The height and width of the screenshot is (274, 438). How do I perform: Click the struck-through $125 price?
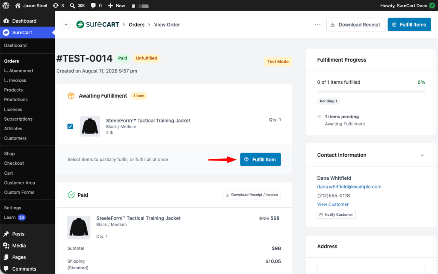coord(264,218)
